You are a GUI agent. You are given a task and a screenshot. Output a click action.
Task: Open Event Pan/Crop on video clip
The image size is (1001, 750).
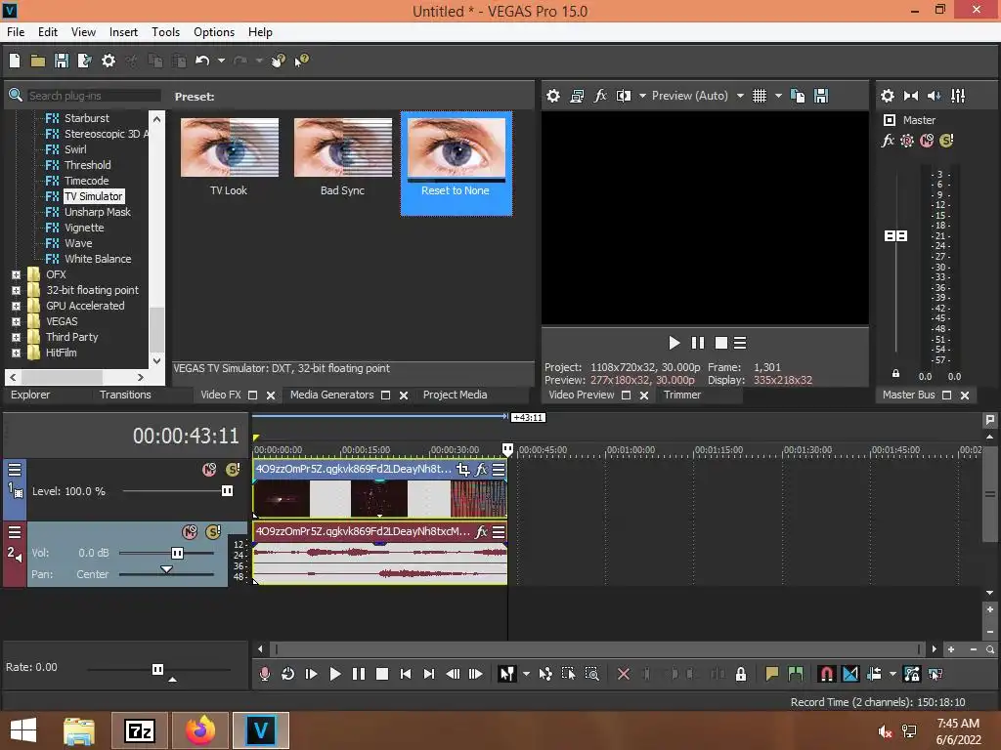(x=462, y=470)
